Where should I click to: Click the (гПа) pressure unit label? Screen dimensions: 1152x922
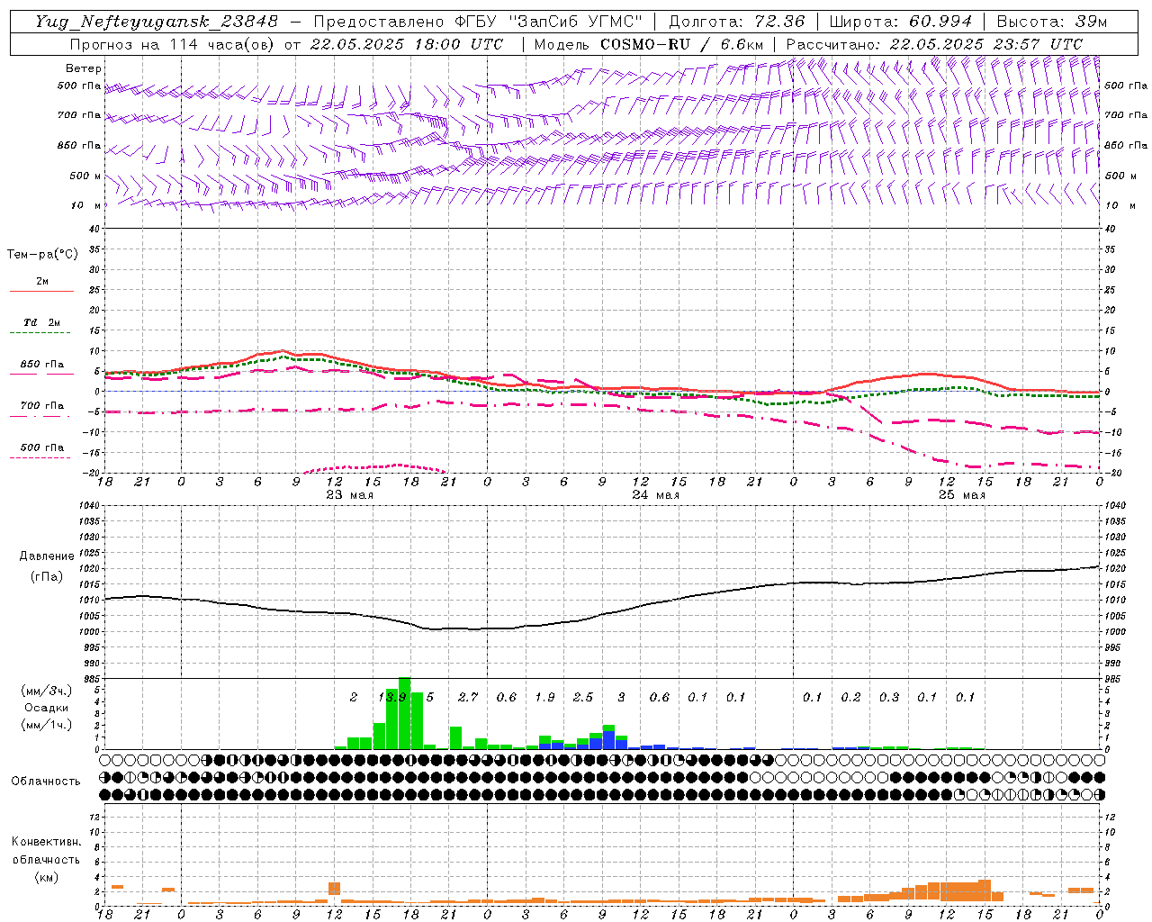tap(47, 576)
